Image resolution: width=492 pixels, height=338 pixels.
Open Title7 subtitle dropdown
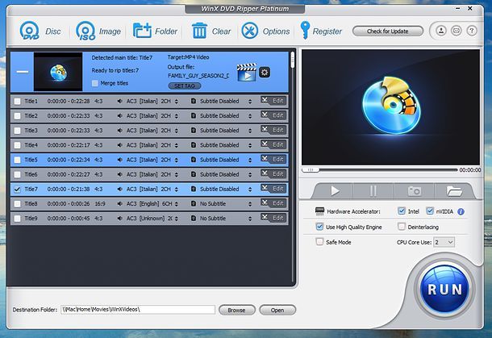[250, 190]
